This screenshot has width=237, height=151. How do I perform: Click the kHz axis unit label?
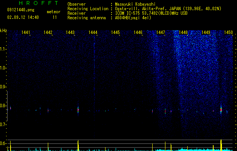[3, 31]
